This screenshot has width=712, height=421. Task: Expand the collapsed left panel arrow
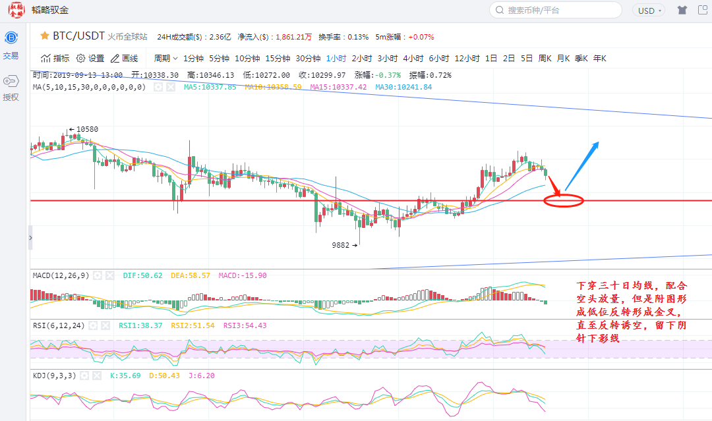pyautogui.click(x=30, y=238)
